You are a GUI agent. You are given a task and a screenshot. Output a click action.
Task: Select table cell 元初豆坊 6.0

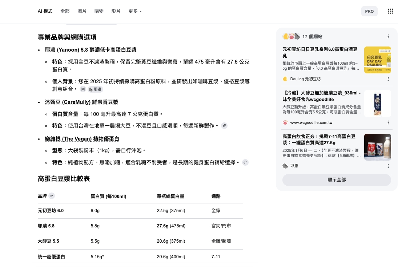pyautogui.click(x=51, y=211)
